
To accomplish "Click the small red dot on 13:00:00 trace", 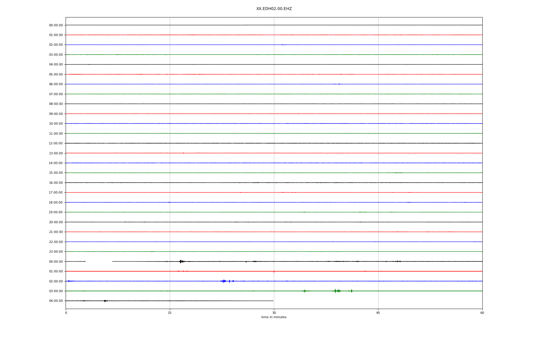I will (x=183, y=153).
